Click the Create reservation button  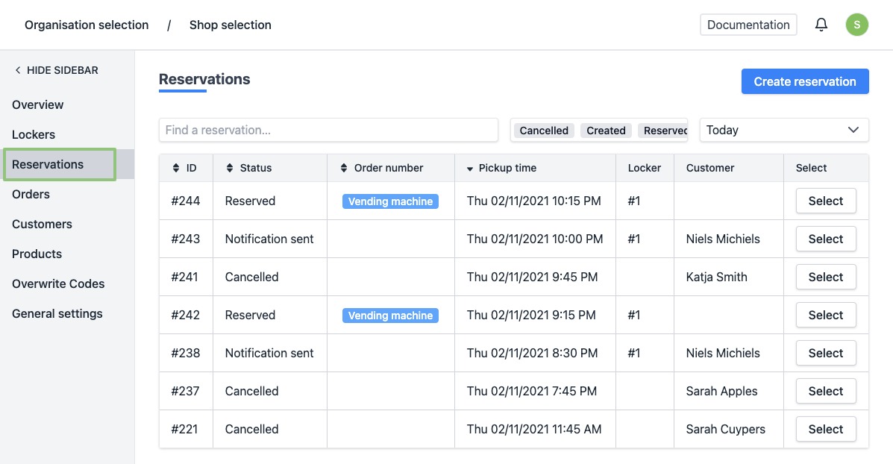804,81
